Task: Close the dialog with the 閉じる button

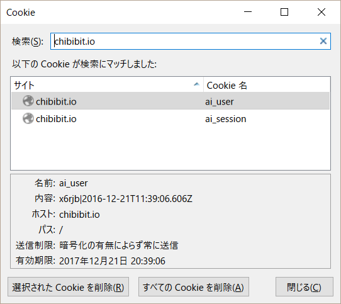Action: [305, 287]
